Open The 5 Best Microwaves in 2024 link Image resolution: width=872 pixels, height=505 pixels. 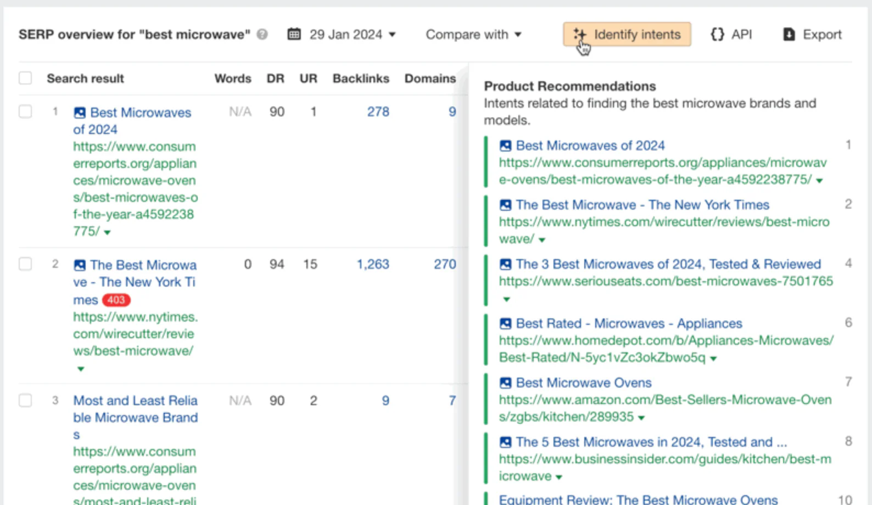[651, 442]
